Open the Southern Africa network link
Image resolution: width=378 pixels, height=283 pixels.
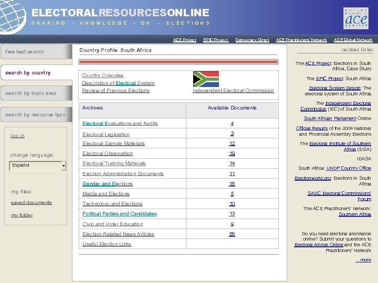pos(354,214)
